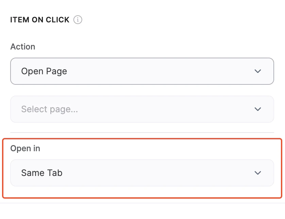Click the Open in label text
Image resolution: width=285 pixels, height=219 pixels.
coord(25,148)
